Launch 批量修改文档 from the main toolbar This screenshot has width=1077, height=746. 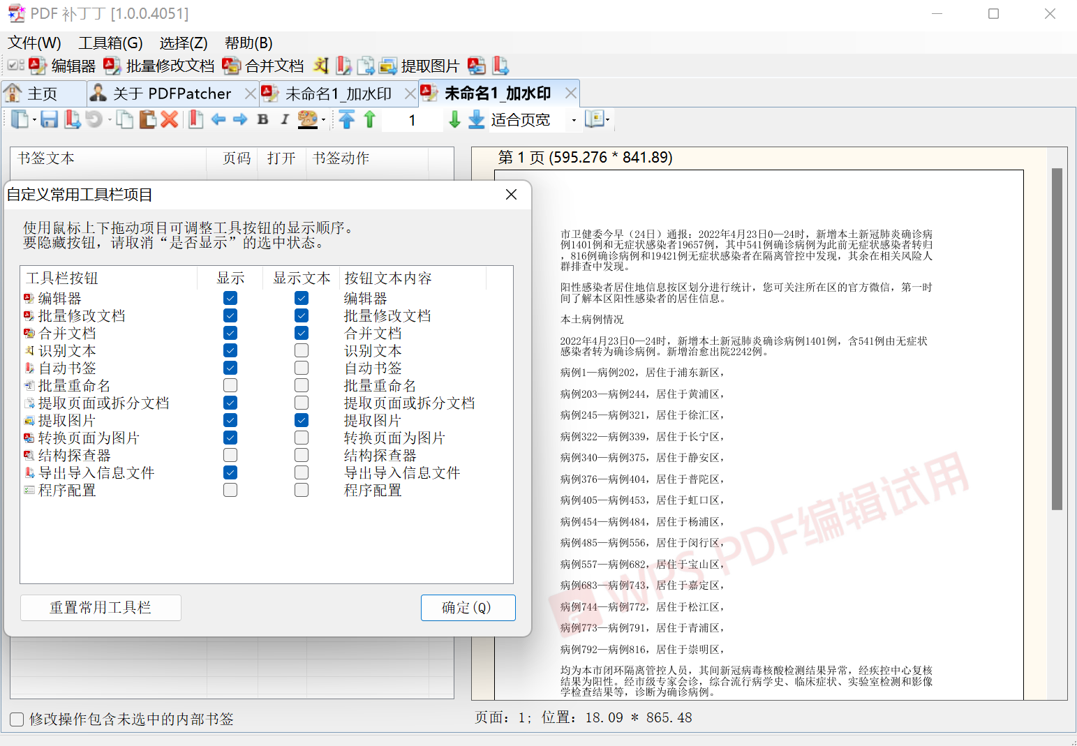coord(159,66)
